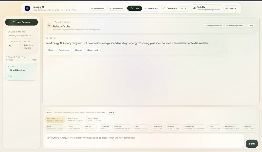Click the Logout button
Viewport: 262px width, 152px height.
pos(231,9)
